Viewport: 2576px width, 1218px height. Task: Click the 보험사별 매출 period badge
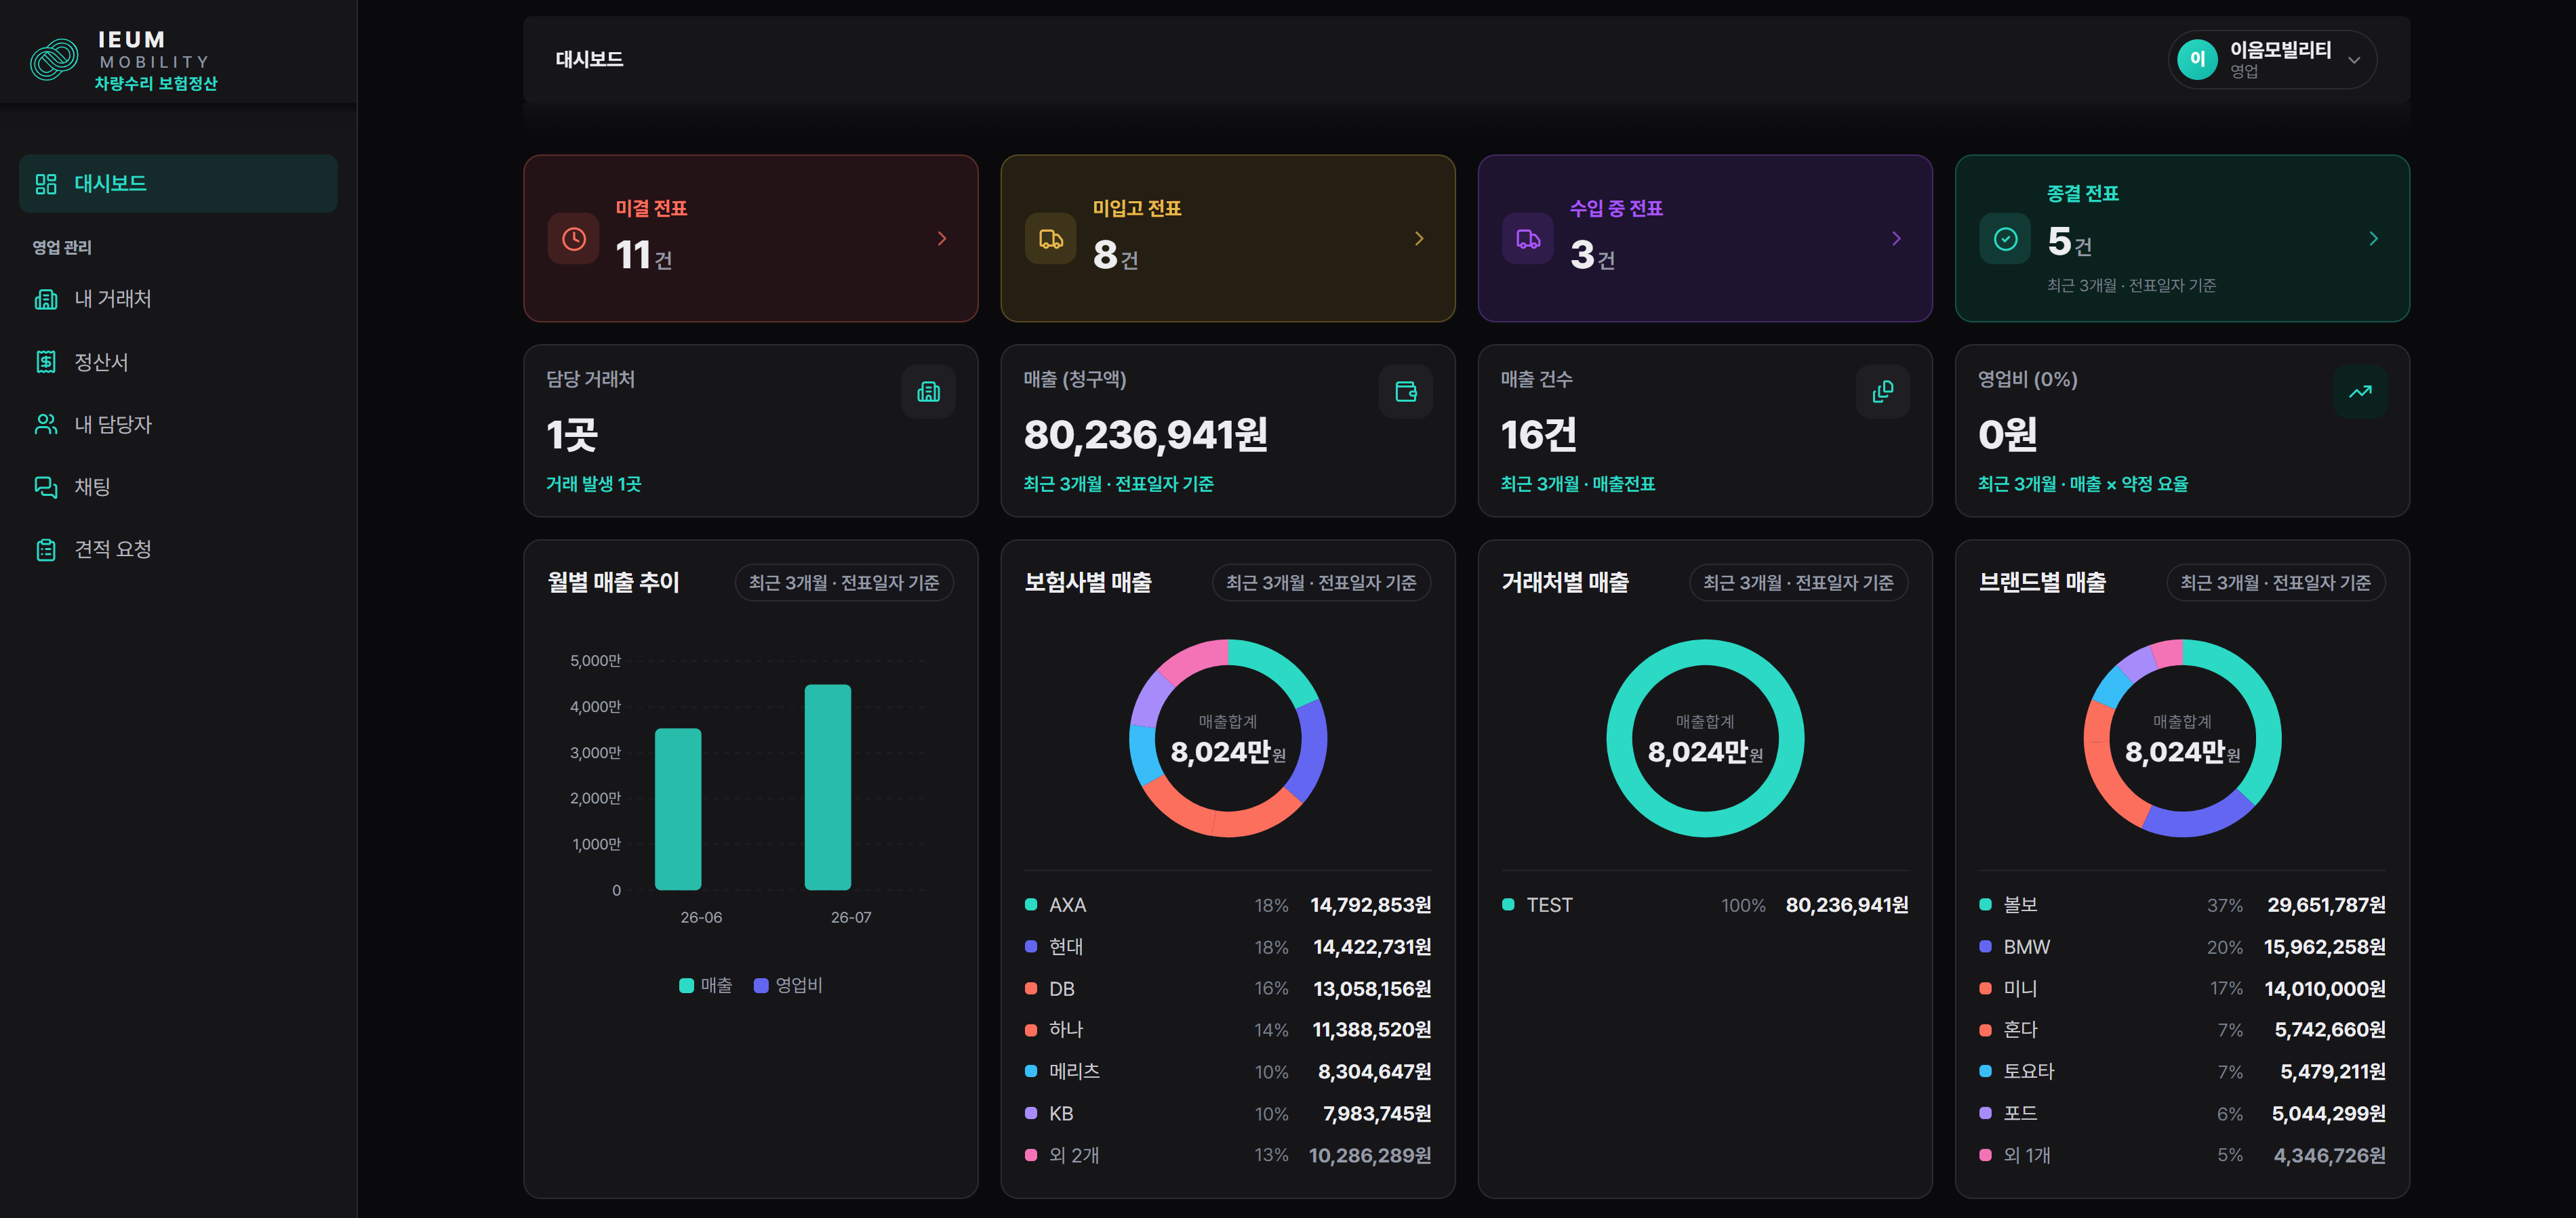(x=1321, y=583)
